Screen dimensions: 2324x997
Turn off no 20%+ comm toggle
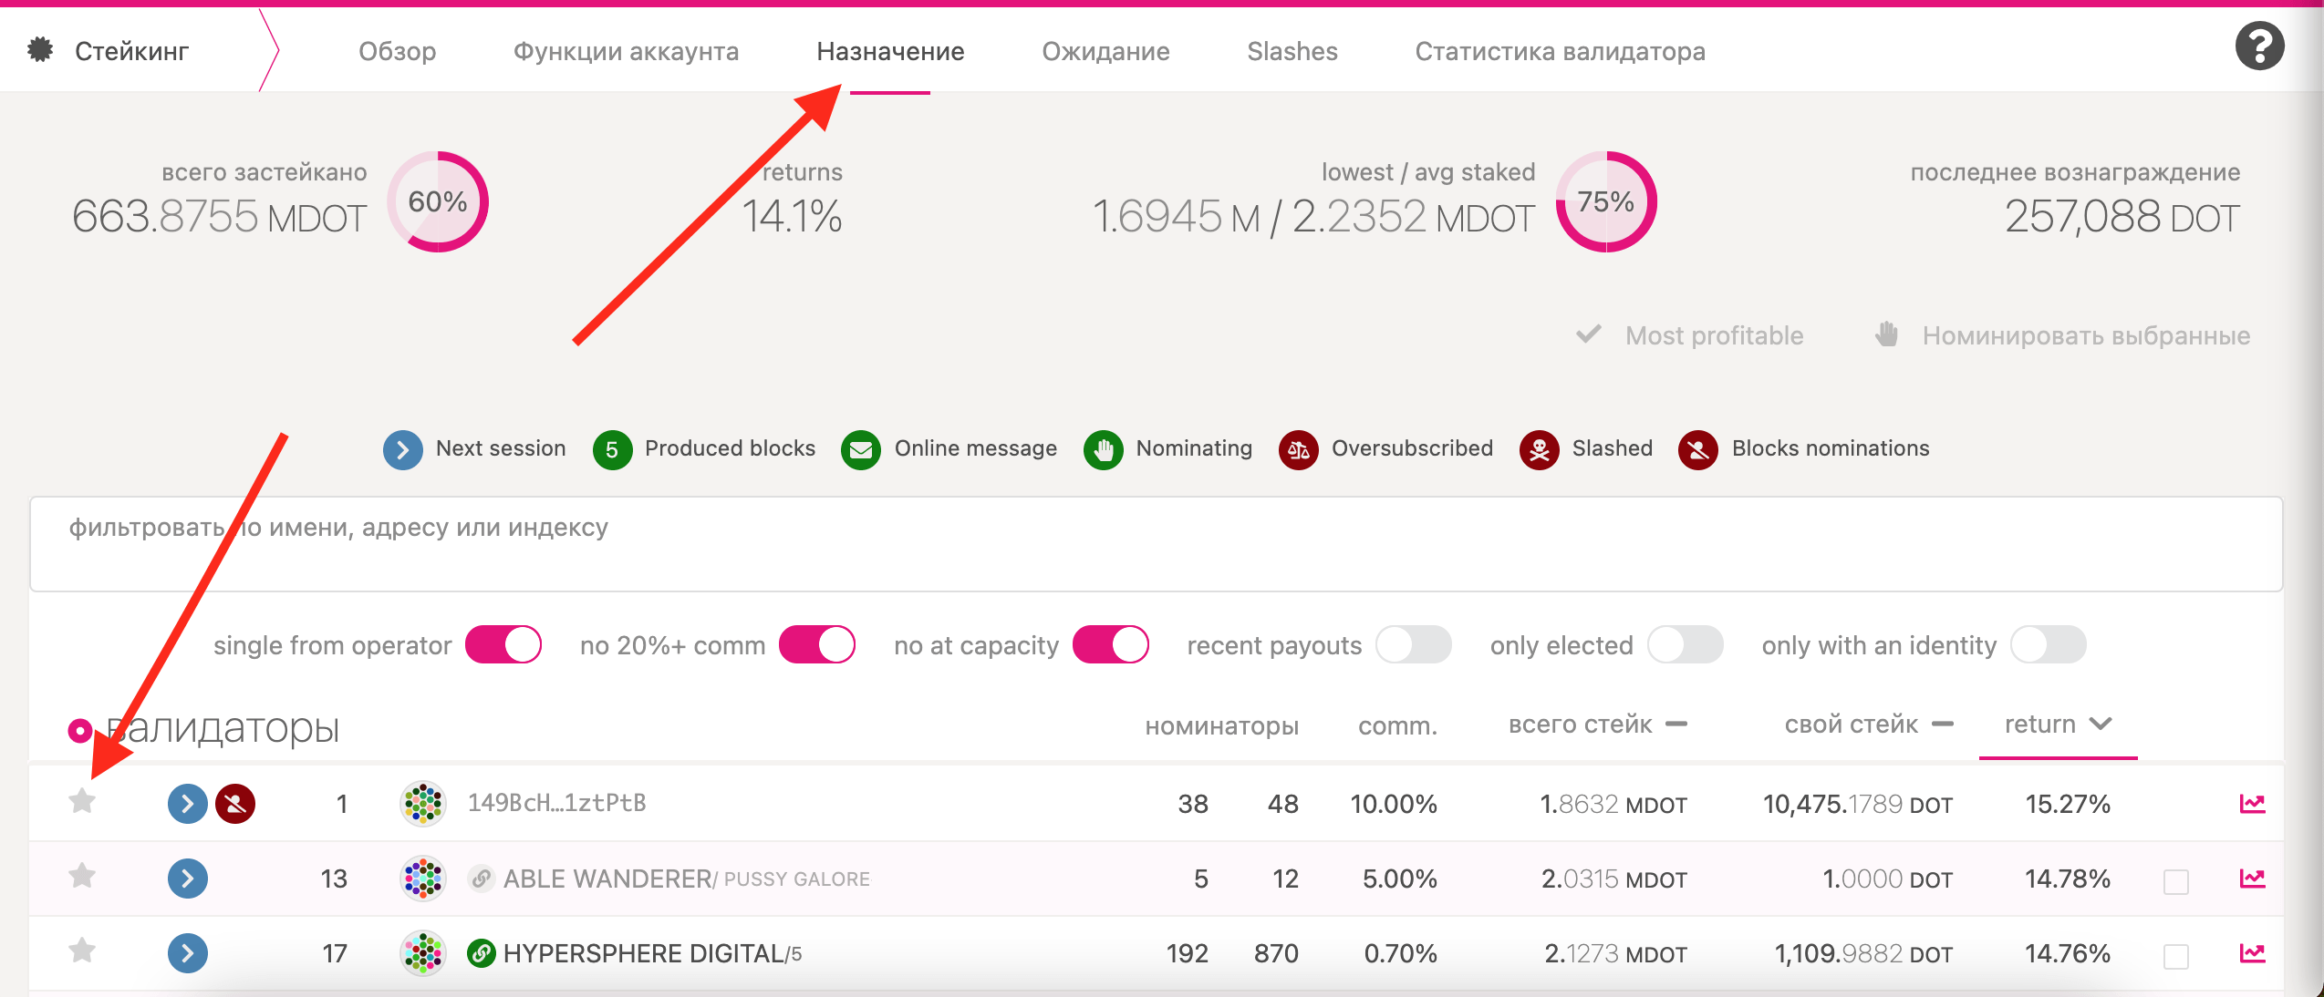[x=817, y=645]
